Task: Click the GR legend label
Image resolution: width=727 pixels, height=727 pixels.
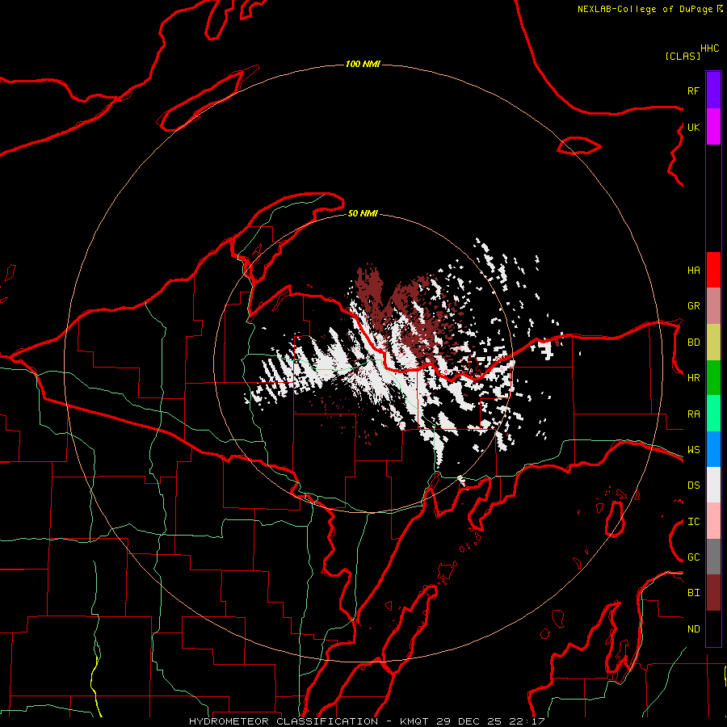Action: coord(693,306)
